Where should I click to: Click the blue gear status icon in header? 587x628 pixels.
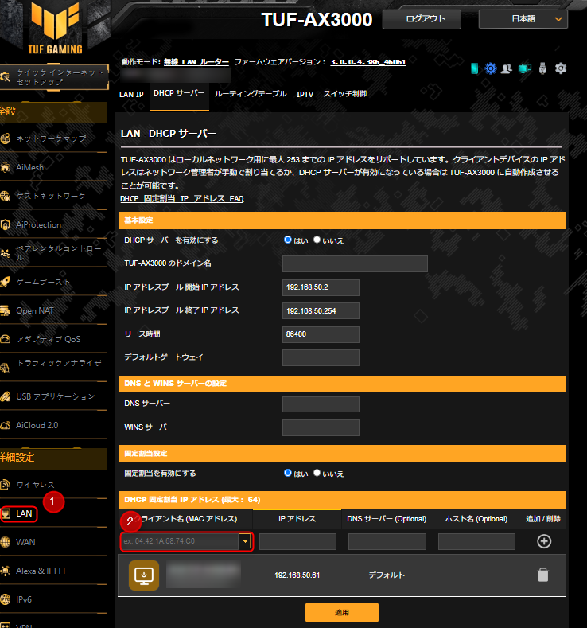click(x=491, y=68)
